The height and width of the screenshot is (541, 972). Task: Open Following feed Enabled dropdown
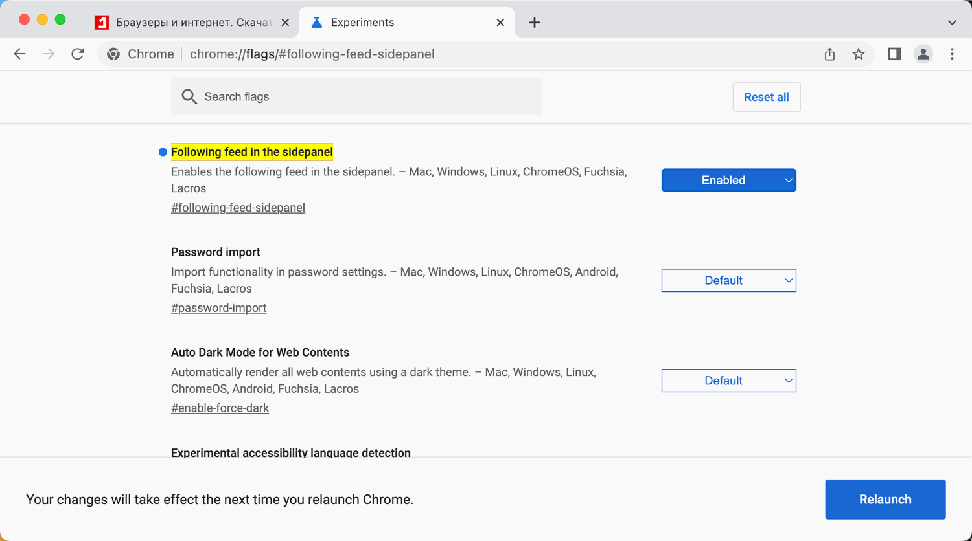[728, 181]
